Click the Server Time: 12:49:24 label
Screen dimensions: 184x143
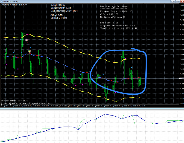click(x=14, y=101)
